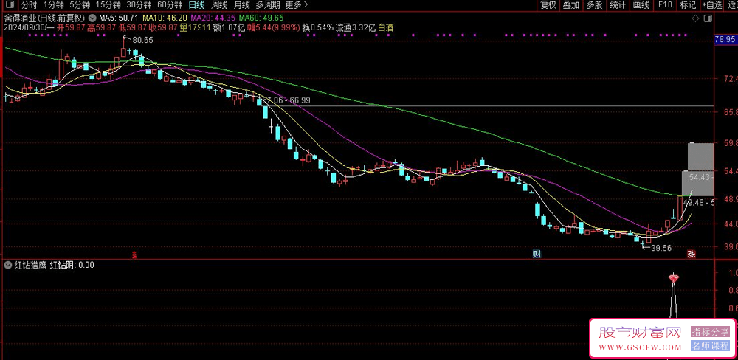Click the 39.56 low price label
Image resolution: width=738 pixels, height=360 pixels.
(x=661, y=248)
